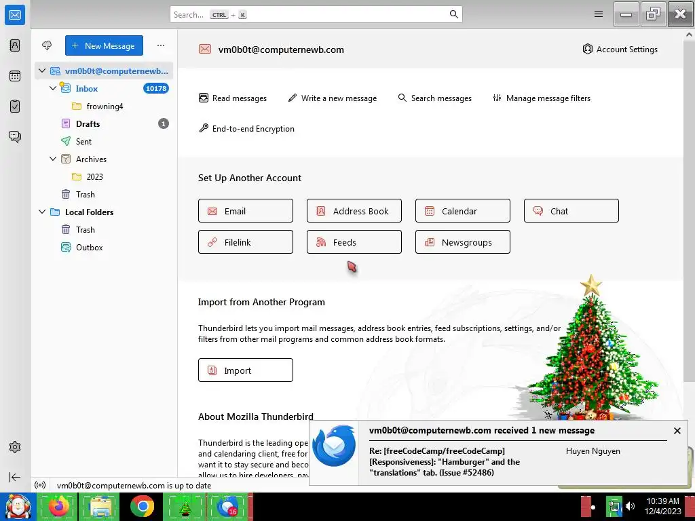Collapse the spaces toolbar arrow
This screenshot has width=695, height=521.
pos(15,477)
